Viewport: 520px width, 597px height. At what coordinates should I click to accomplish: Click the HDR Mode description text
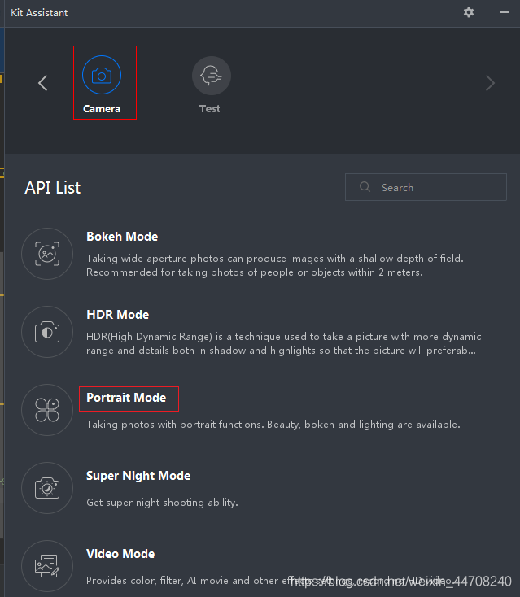point(284,343)
